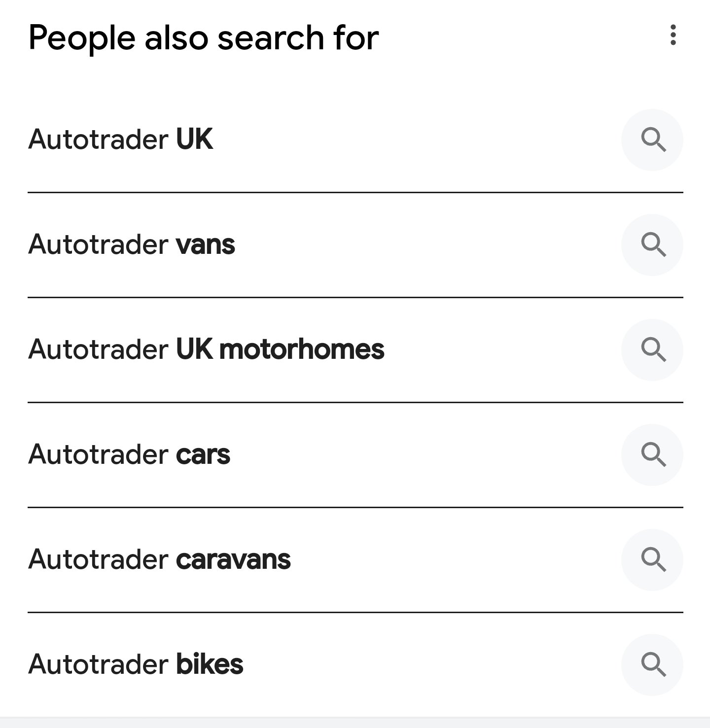
Task: Select the search icon beside Autotrader bikes
Action: (x=652, y=665)
